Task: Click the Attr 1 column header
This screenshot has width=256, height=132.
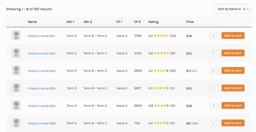Action: click(70, 22)
